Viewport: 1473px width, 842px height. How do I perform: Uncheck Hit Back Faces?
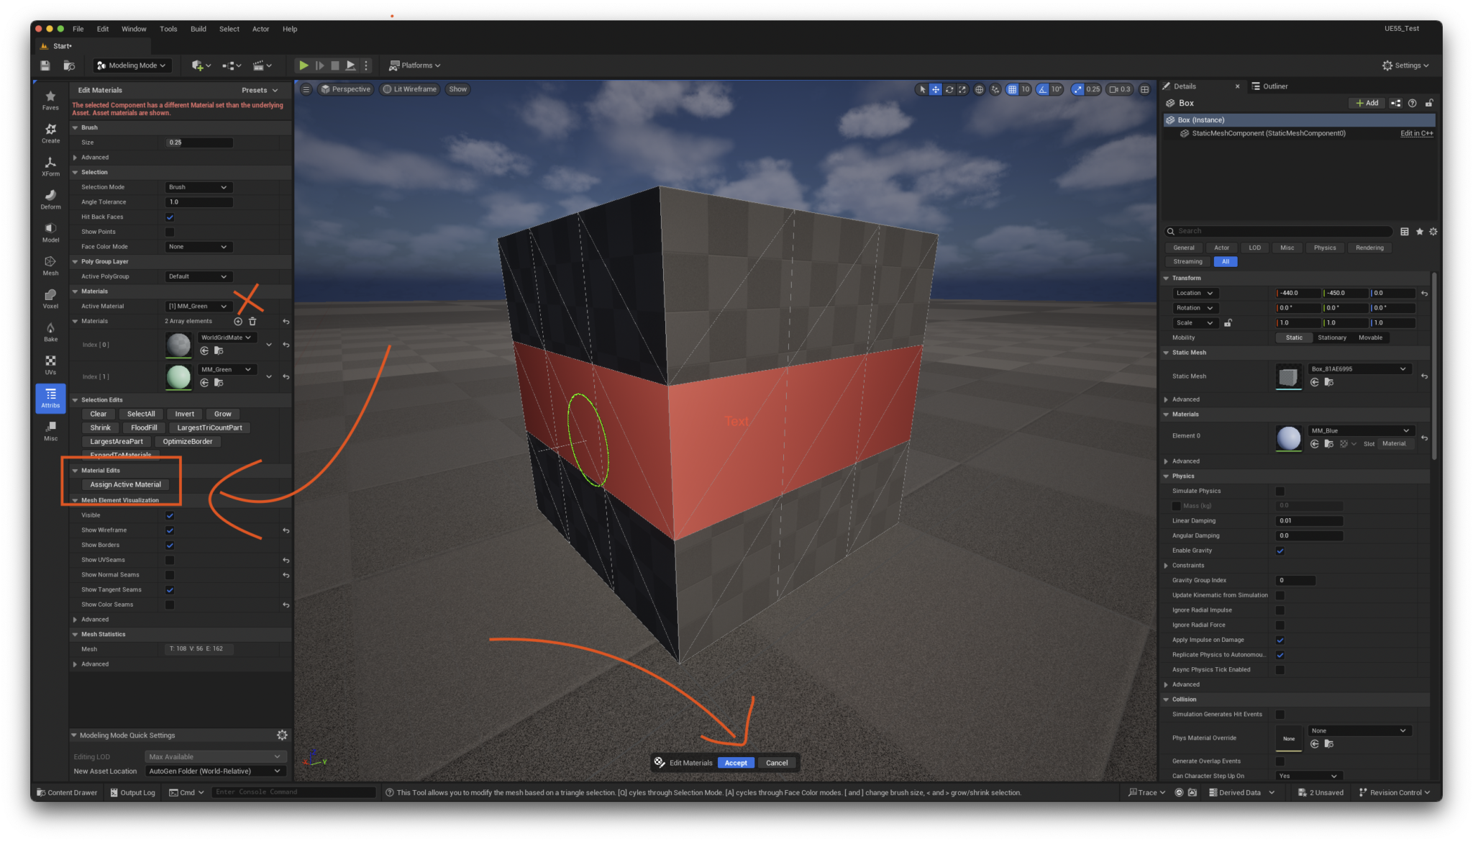click(x=170, y=217)
